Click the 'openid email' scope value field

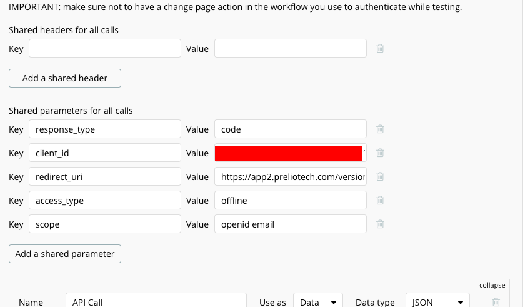click(290, 224)
